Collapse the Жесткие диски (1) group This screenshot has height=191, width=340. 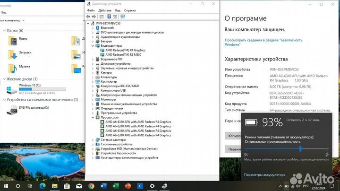[4, 79]
